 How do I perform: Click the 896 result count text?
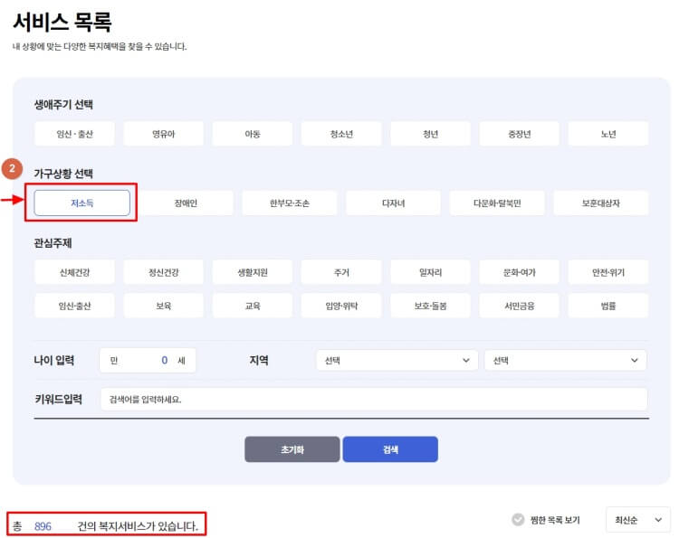click(x=43, y=526)
